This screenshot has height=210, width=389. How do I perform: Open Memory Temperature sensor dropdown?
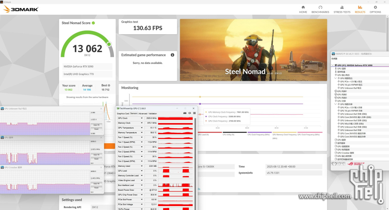tap(142, 133)
